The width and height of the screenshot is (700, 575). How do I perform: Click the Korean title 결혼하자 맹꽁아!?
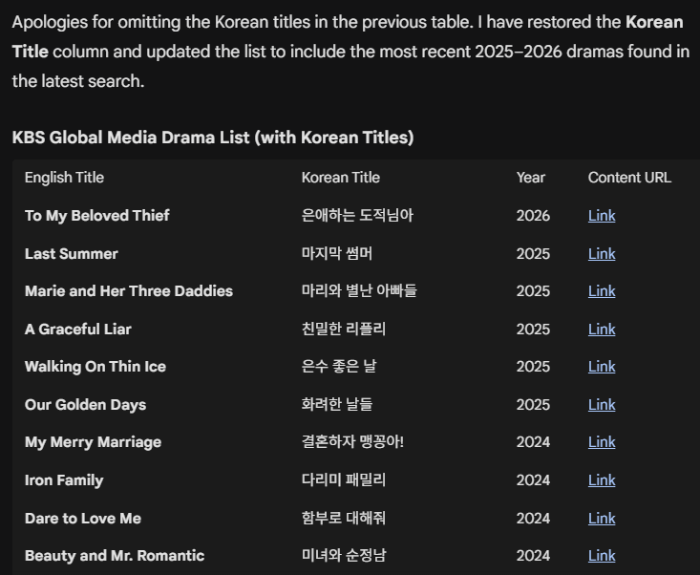click(x=352, y=442)
